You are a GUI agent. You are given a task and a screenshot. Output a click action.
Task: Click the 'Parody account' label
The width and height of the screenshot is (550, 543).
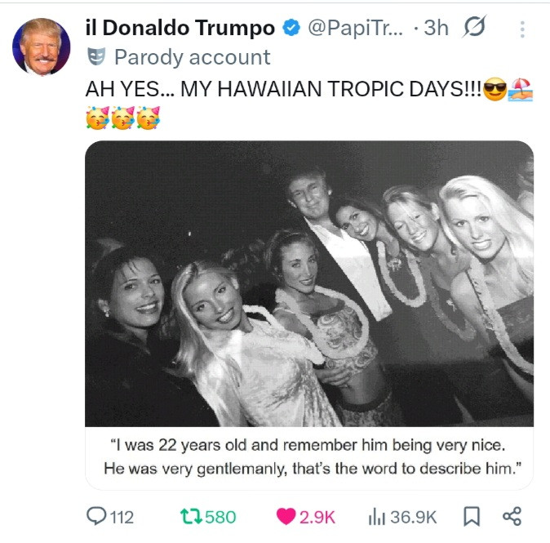tap(192, 57)
